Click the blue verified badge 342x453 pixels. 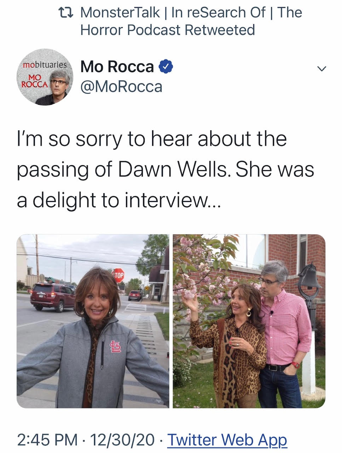(166, 67)
